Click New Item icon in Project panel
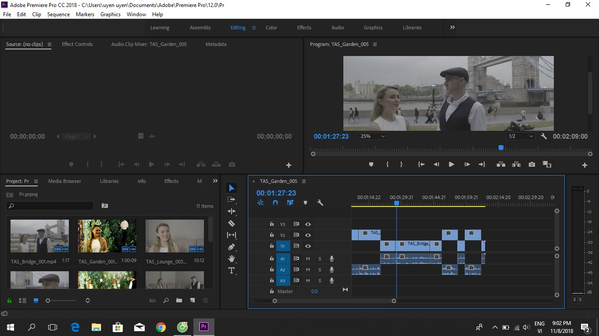Screen dimensions: 599x336 pos(192,301)
